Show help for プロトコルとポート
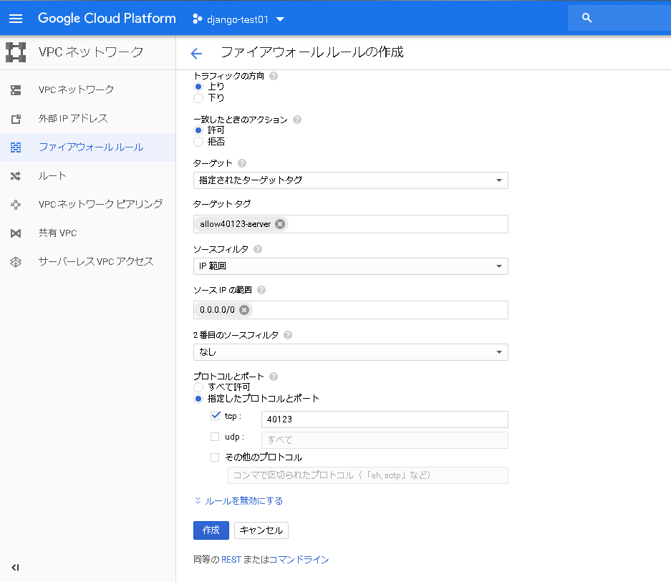The height and width of the screenshot is (582, 671). [274, 377]
